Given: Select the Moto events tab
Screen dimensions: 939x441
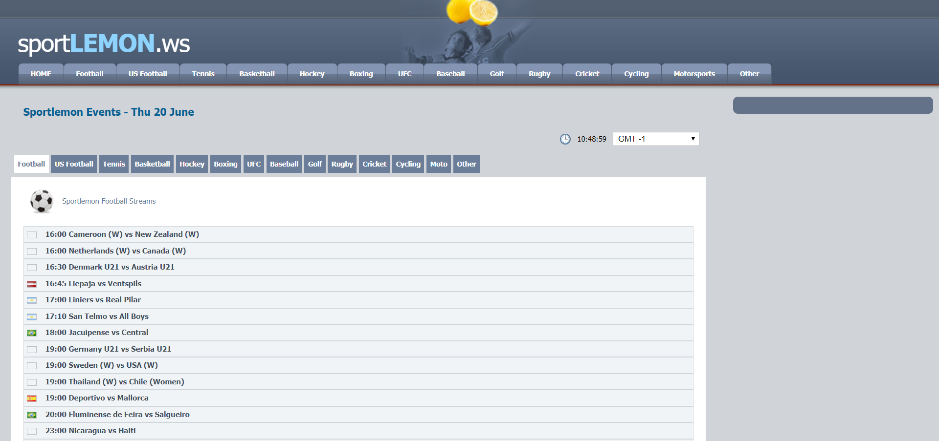Looking at the screenshot, I should point(439,164).
